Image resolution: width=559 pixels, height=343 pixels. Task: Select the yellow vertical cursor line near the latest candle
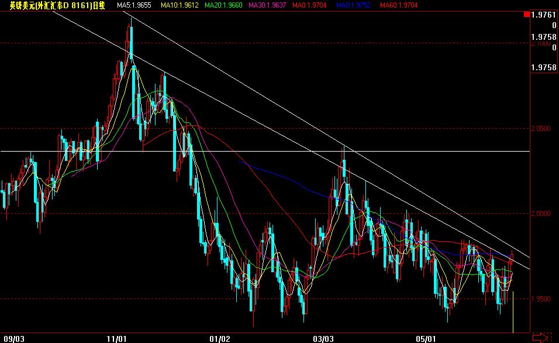click(x=513, y=313)
